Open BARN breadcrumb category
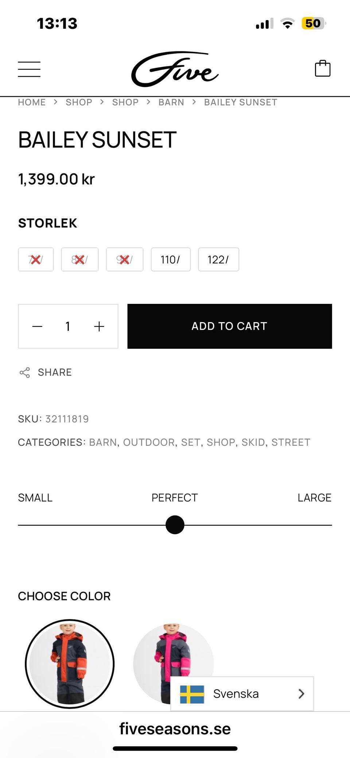This screenshot has height=758, width=350. pos(171,102)
